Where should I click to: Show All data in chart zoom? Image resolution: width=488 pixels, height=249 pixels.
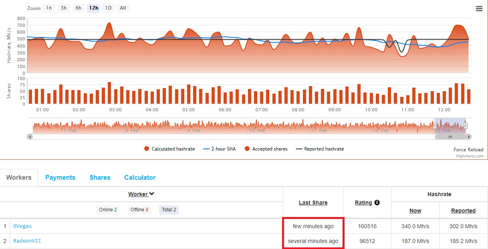[123, 8]
